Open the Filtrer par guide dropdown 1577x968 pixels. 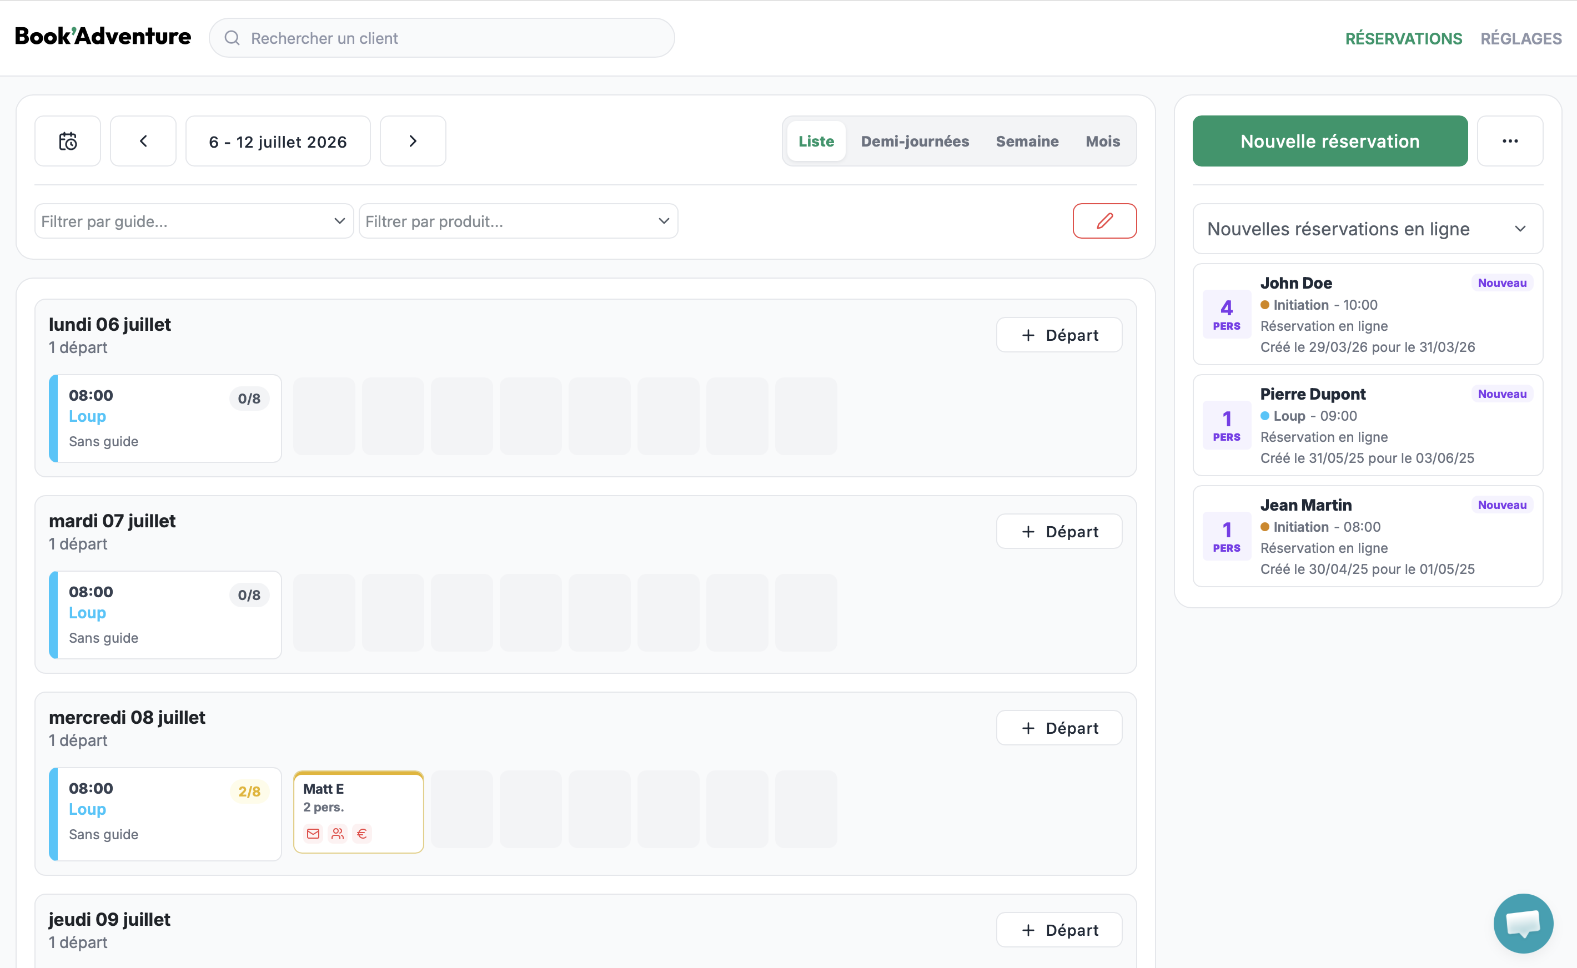pos(194,221)
